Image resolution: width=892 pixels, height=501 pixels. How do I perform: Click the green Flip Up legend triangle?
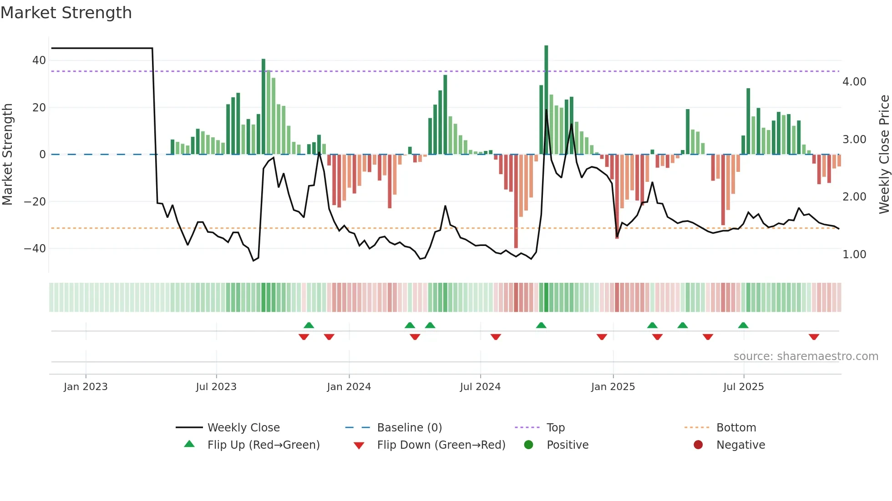pyautogui.click(x=189, y=444)
